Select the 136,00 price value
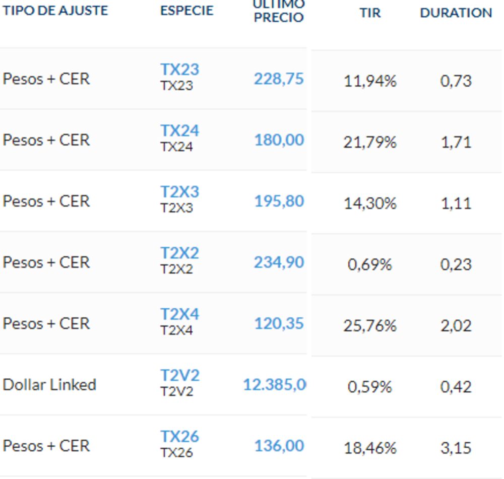Screen dimensions: 504x479 click(x=279, y=446)
